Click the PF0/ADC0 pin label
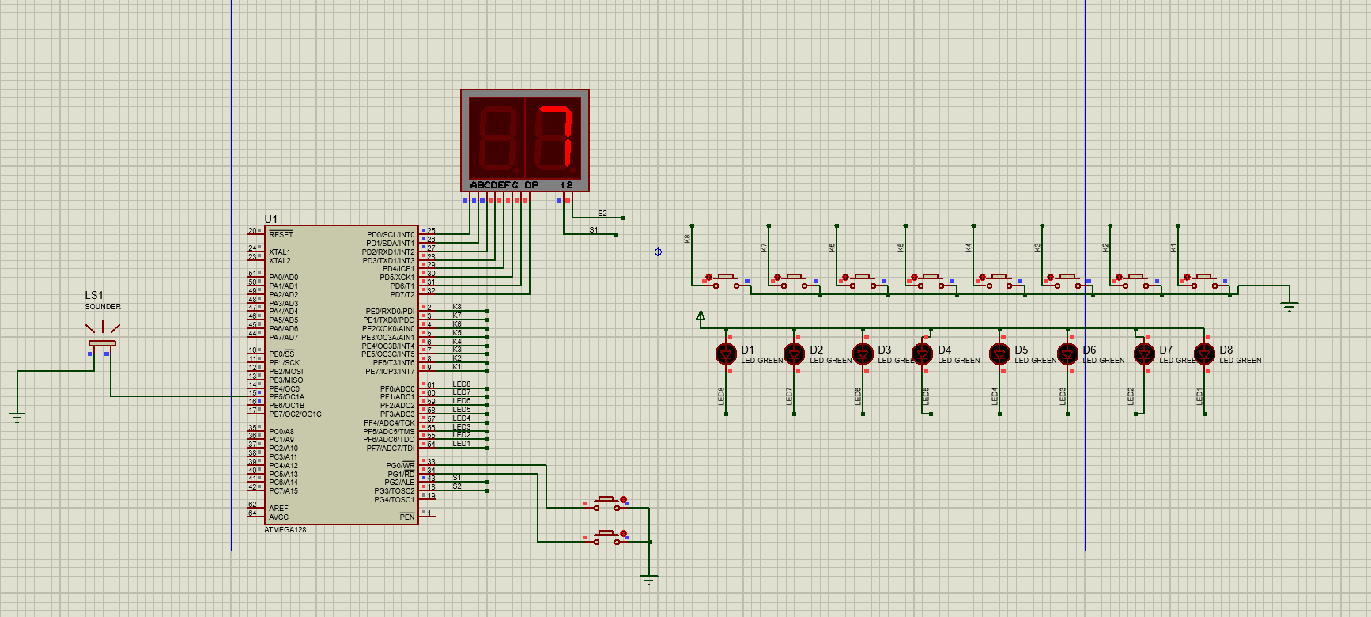 397,389
